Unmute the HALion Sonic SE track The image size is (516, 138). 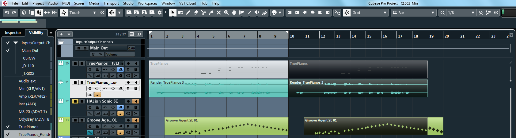(75, 101)
